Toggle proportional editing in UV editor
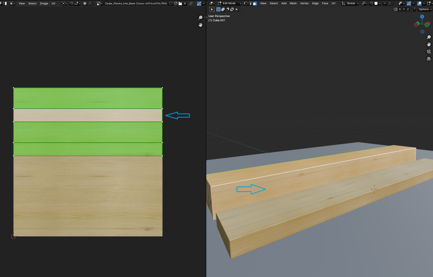Viewport: 433px width, 277px height. point(85,3)
